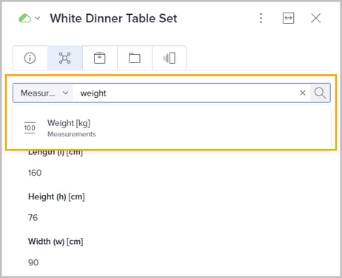Click the Width value 90

(33, 262)
